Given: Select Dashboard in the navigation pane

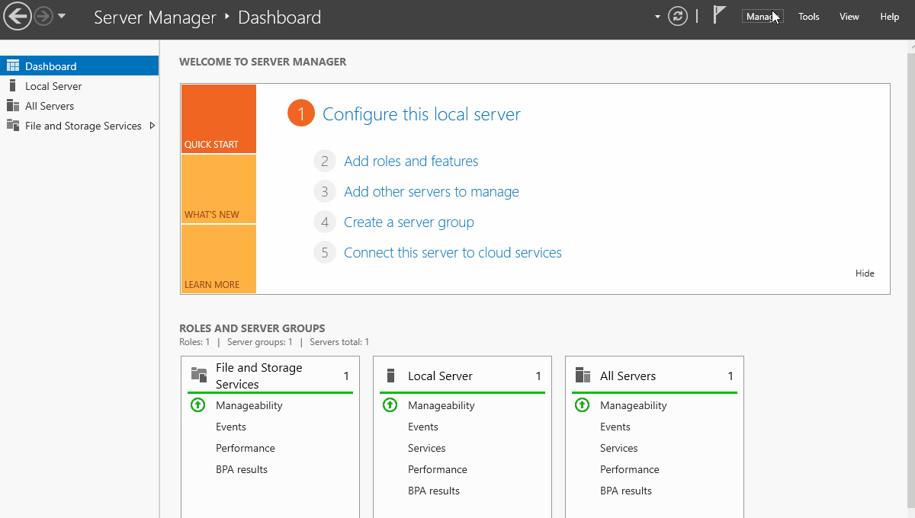Looking at the screenshot, I should [50, 66].
